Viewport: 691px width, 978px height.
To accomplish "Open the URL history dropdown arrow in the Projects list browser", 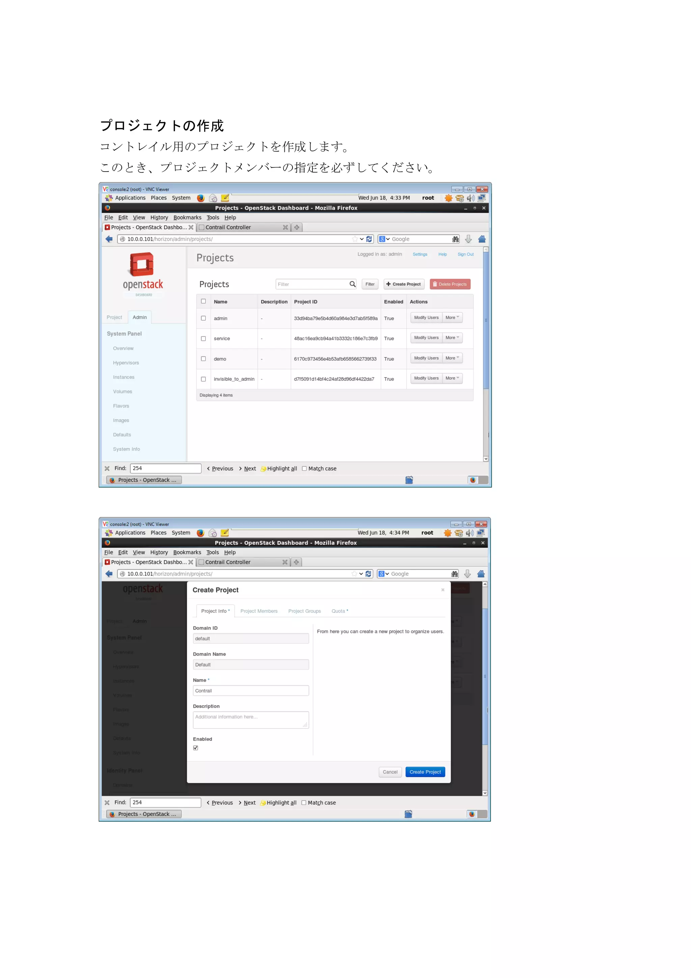I will coord(362,239).
